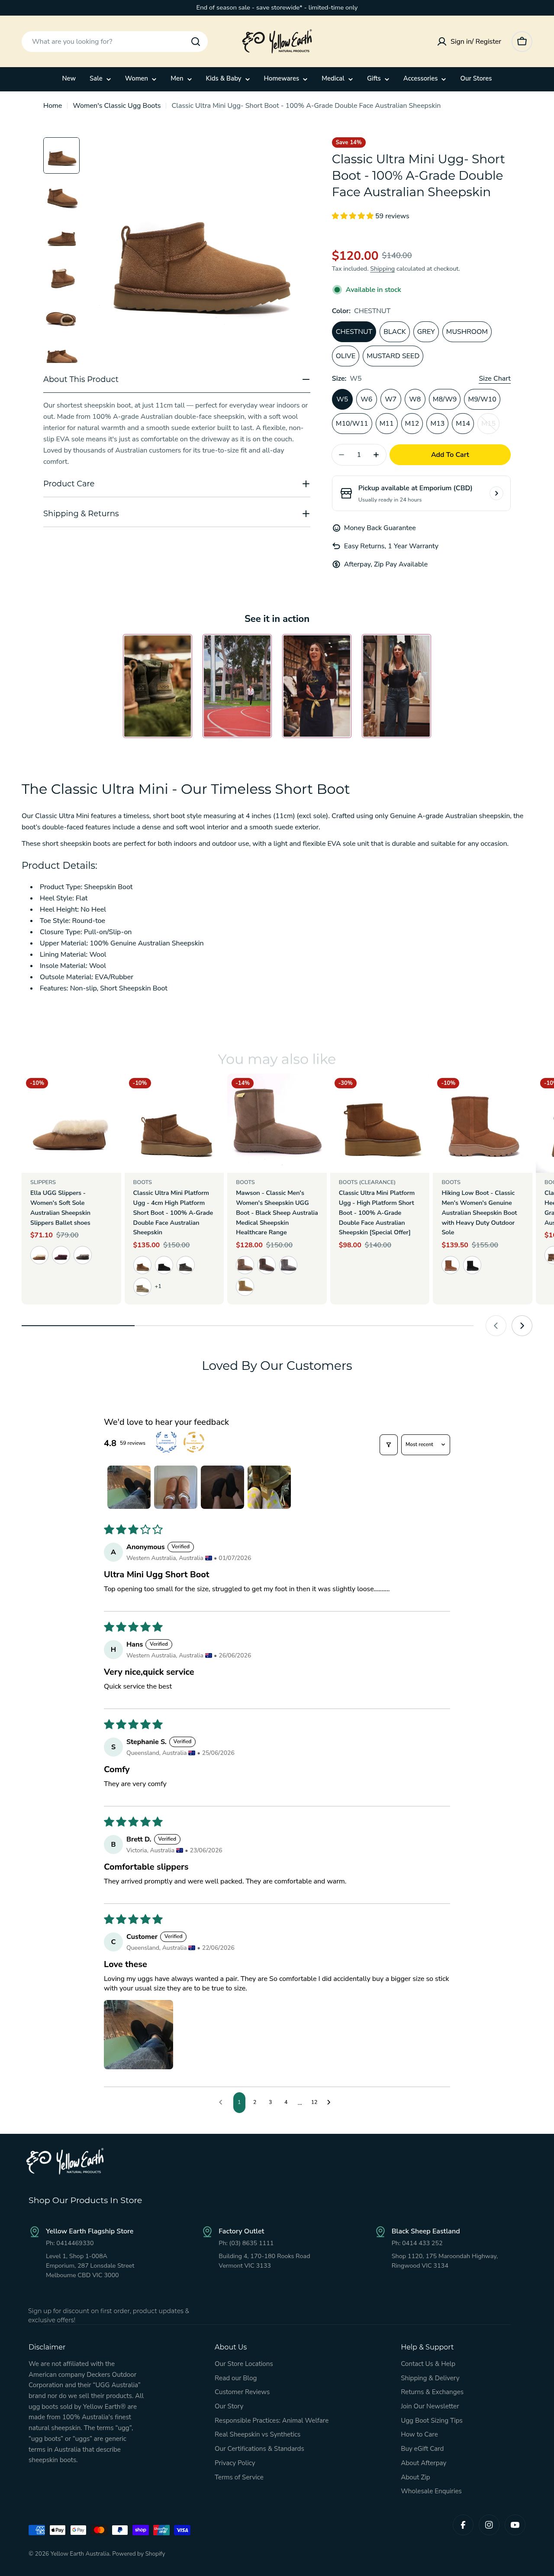Click the search magnifier icon

[195, 42]
